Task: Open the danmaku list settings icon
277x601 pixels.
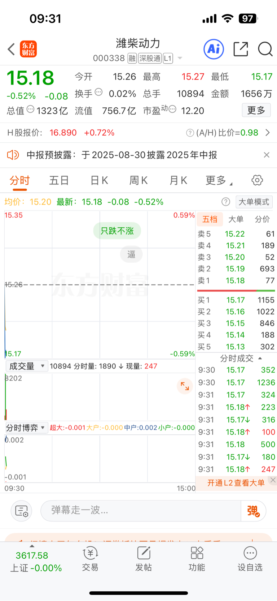Action: (22, 511)
